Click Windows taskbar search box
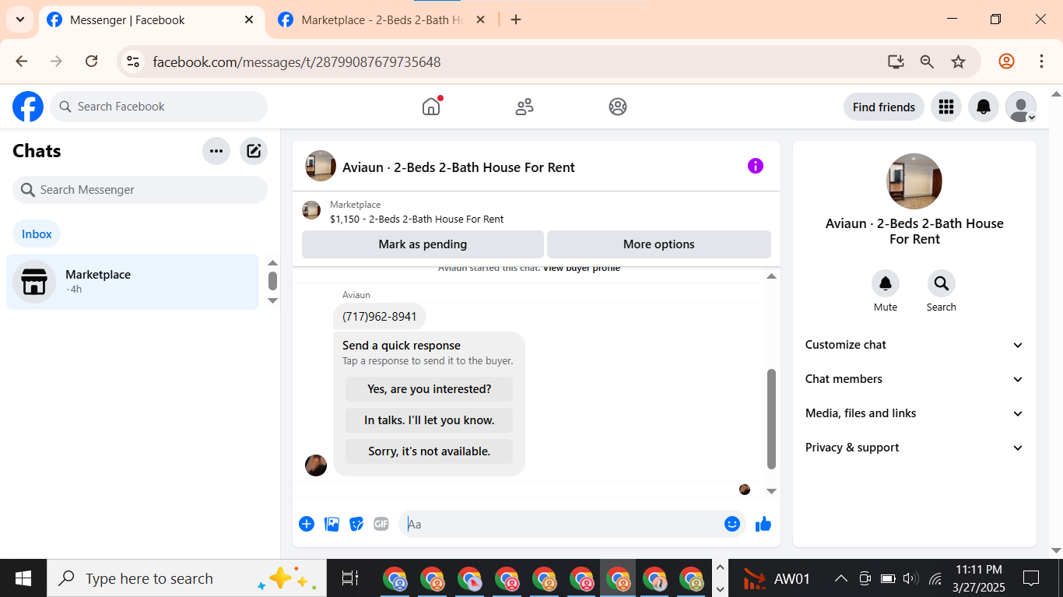 (187, 578)
